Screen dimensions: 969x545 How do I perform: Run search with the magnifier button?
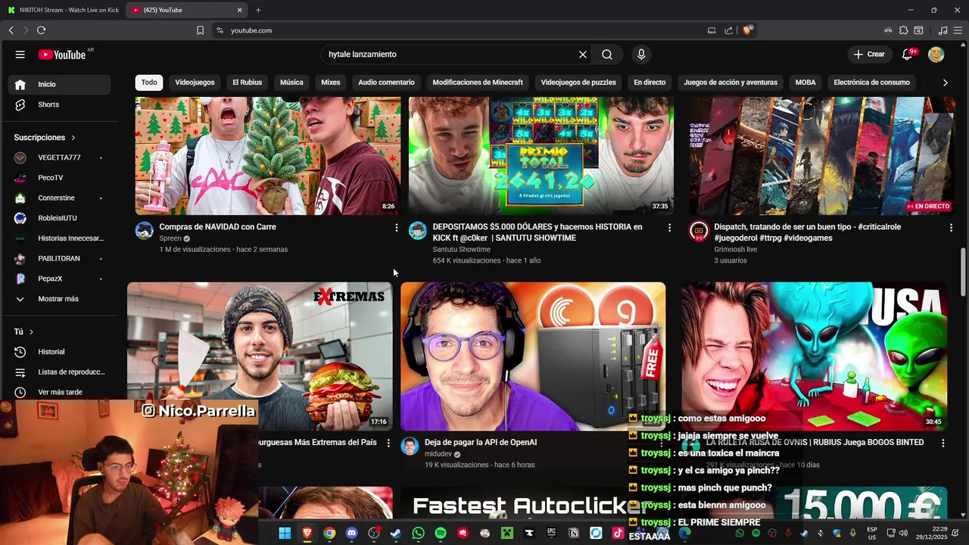pos(607,54)
